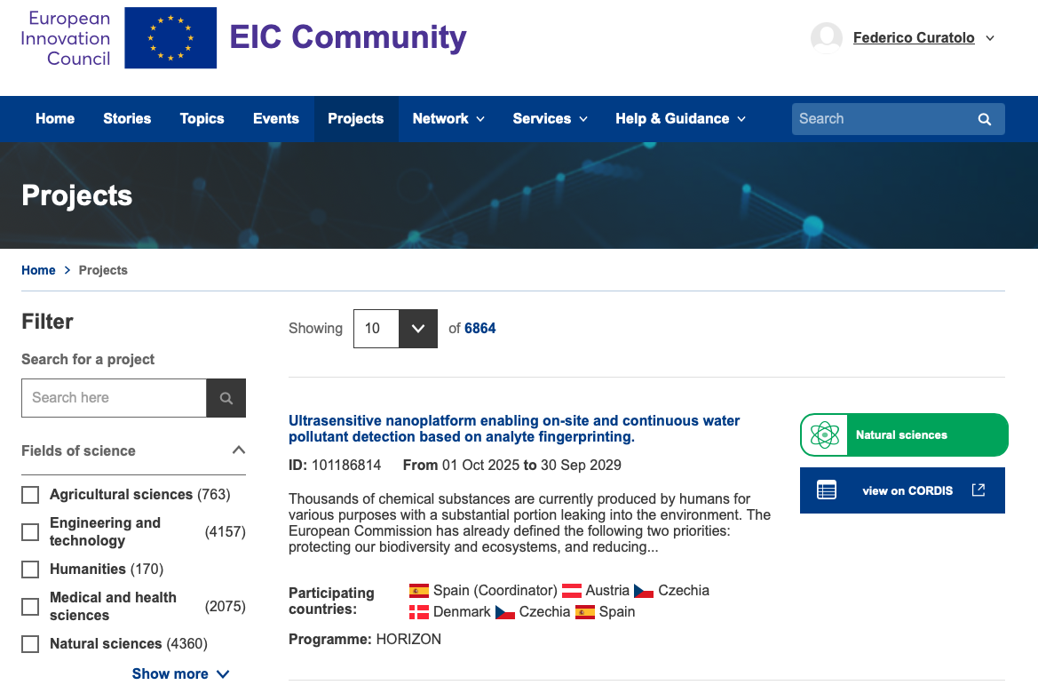Click the external link icon on CORDIS button
1038x693 pixels.
979,490
